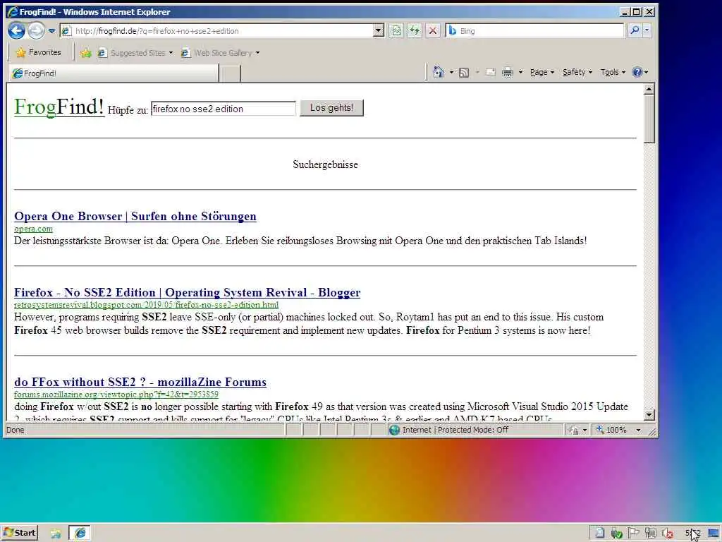The width and height of the screenshot is (722, 542).
Task: Click the Forward navigation arrow
Action: point(36,31)
